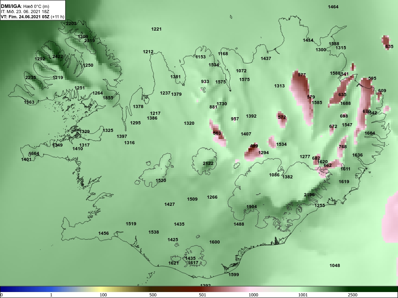Image resolution: width=398 pixels, height=298 pixels.
Task: Click the 1168 label
Action: tap(223, 54)
